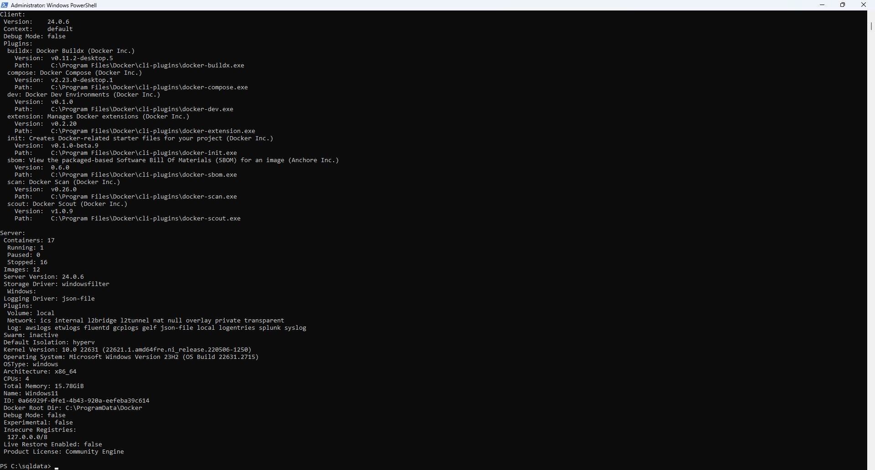Click the 'Containers: 17' line
Screen dimensions: 875x470
[x=29, y=240]
